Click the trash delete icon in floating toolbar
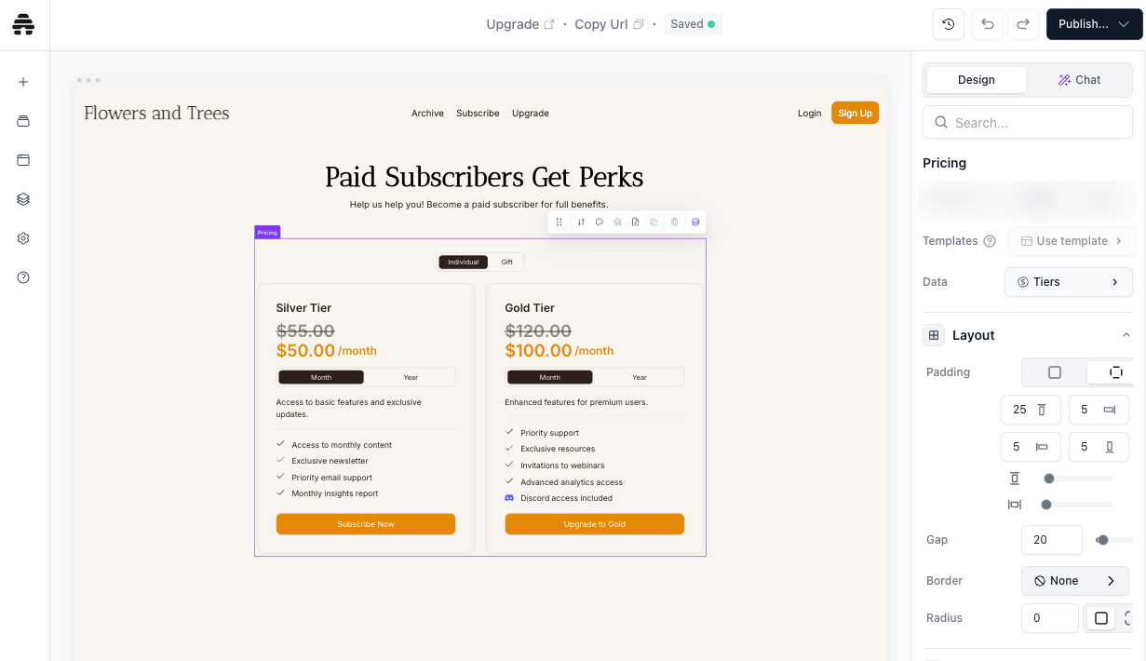1146x661 pixels. [674, 223]
